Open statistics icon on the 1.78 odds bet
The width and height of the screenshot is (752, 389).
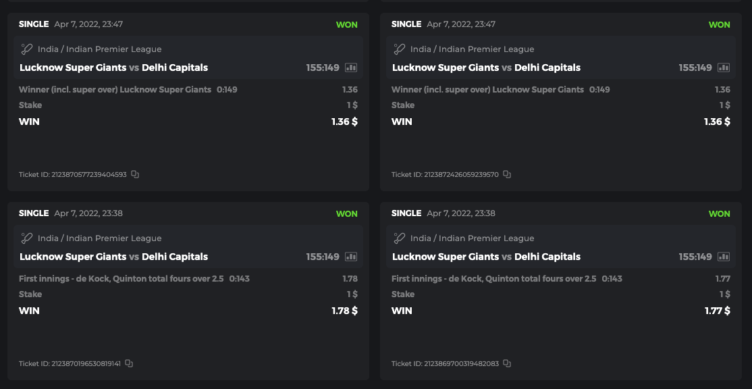coord(351,257)
